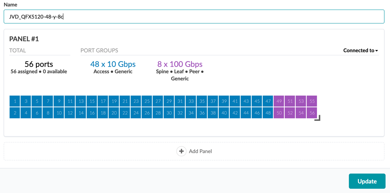Select the 48 x 10 Gbps port group
The image size is (390, 193).
[x=113, y=64]
